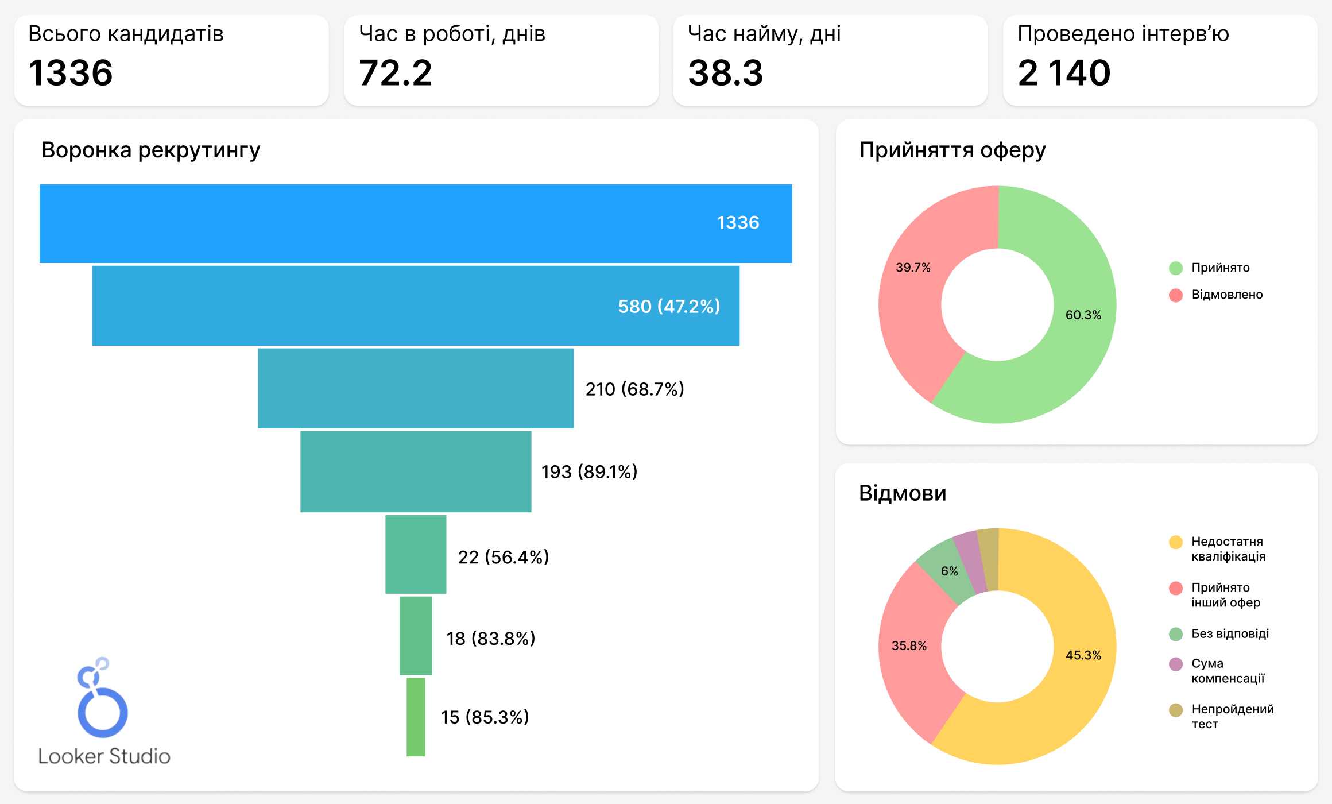The image size is (1332, 804).
Task: Click the Непройдений тест legend dot
Action: tap(1175, 710)
